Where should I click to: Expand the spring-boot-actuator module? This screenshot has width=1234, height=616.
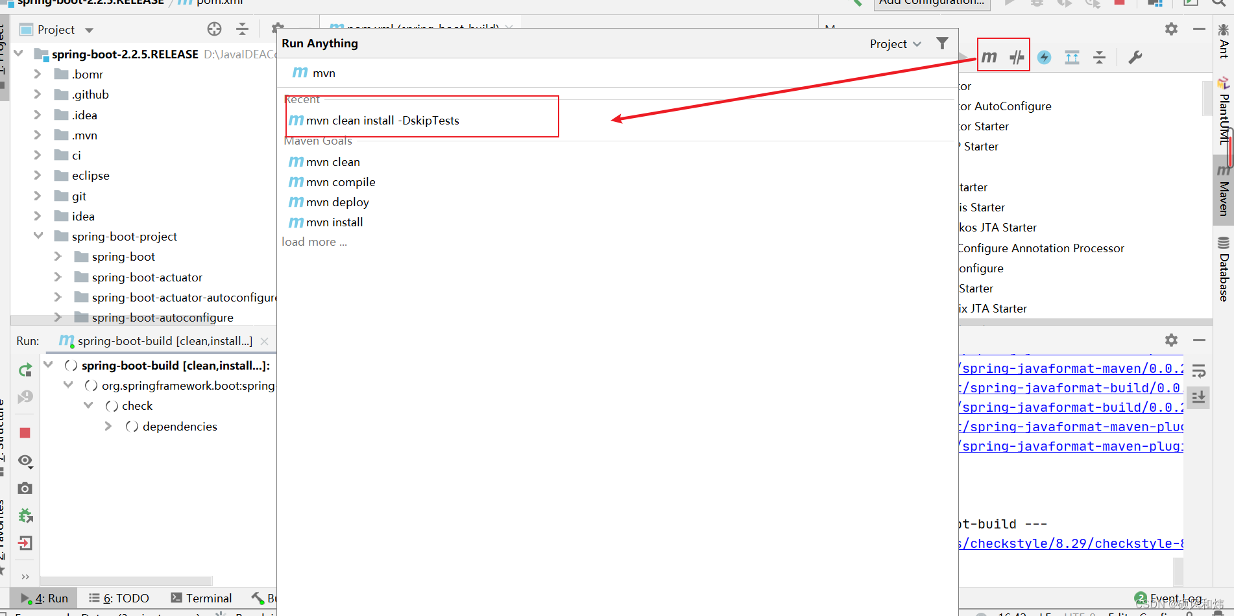pos(58,277)
